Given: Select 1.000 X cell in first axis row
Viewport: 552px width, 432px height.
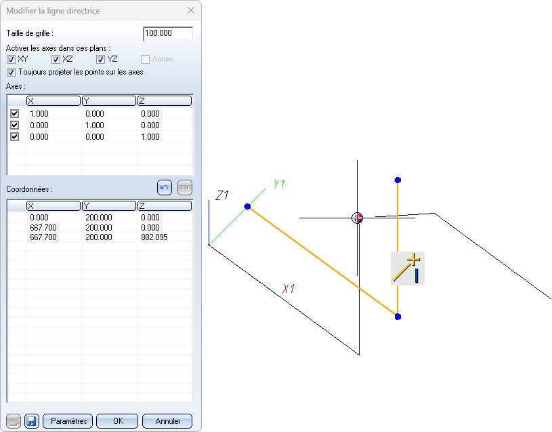Looking at the screenshot, I should (x=54, y=113).
